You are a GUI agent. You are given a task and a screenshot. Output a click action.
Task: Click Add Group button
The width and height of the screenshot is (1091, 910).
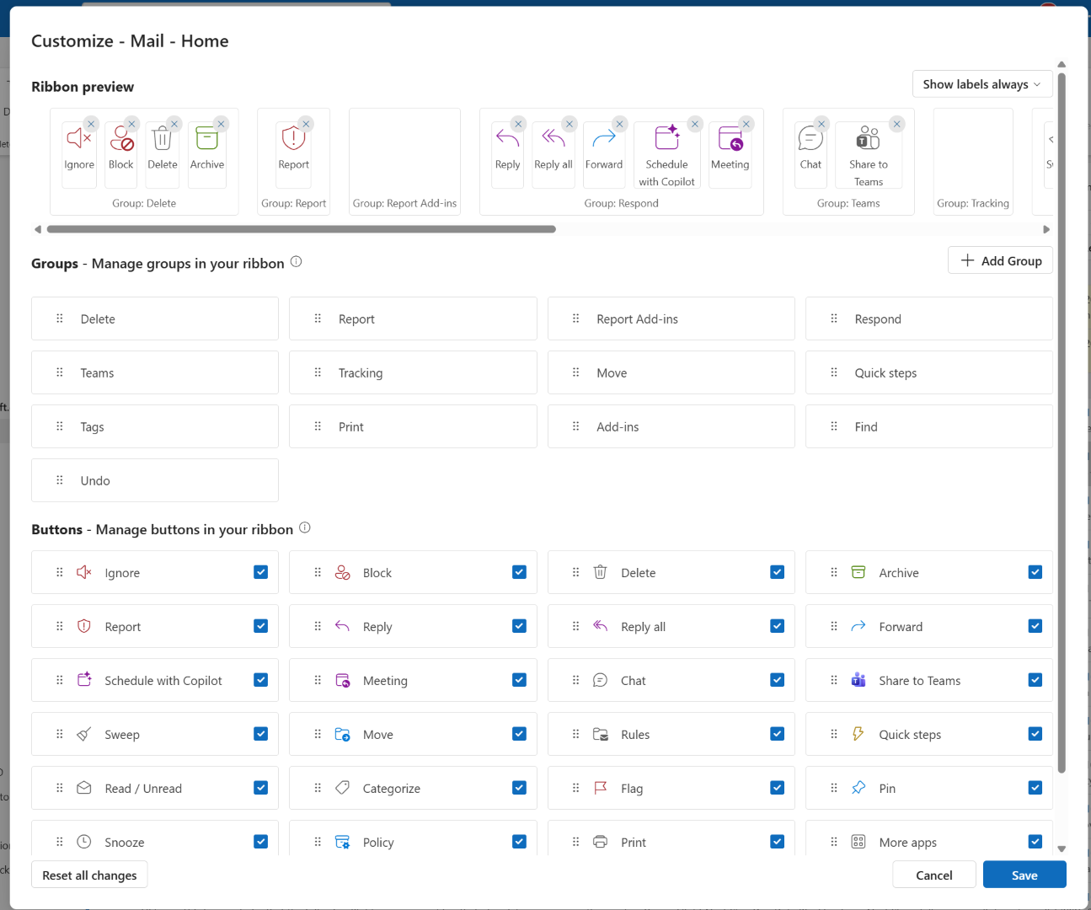pos(1000,260)
